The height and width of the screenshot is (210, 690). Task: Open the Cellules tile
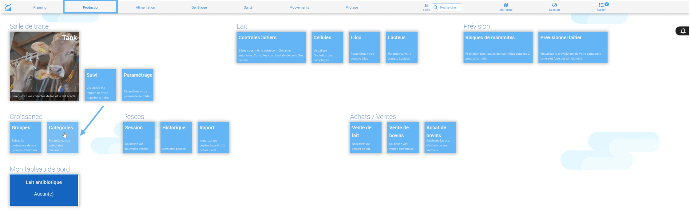[x=327, y=47]
